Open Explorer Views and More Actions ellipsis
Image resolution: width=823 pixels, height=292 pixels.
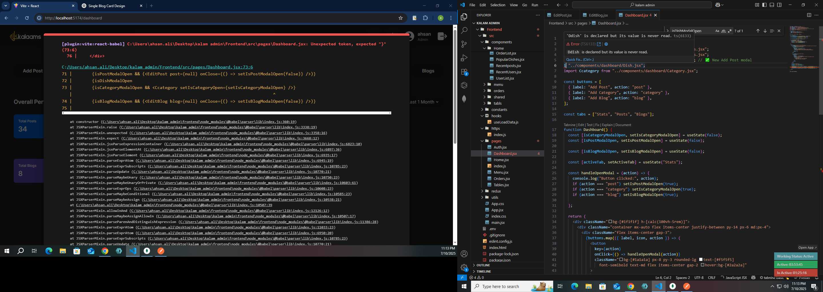pyautogui.click(x=538, y=15)
